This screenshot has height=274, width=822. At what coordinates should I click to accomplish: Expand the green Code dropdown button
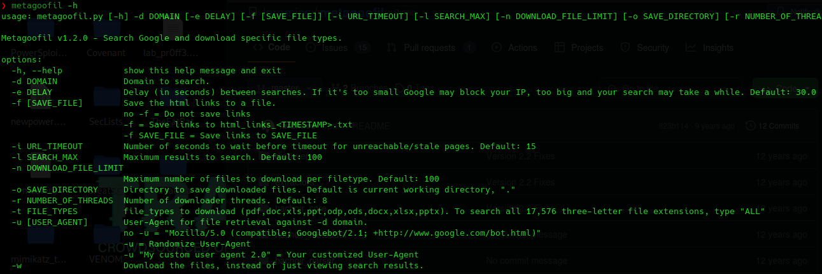coord(784,89)
